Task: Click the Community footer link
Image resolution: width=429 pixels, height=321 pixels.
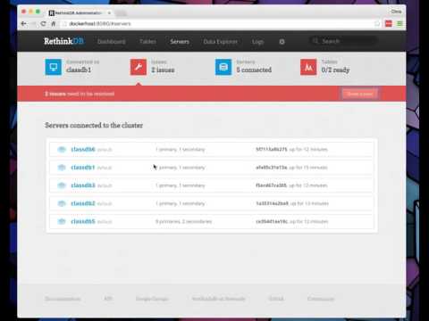Action: [321, 299]
